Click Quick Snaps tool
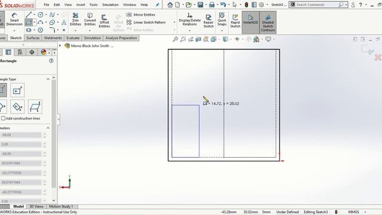This screenshot has height=215, width=382. tap(221, 19)
